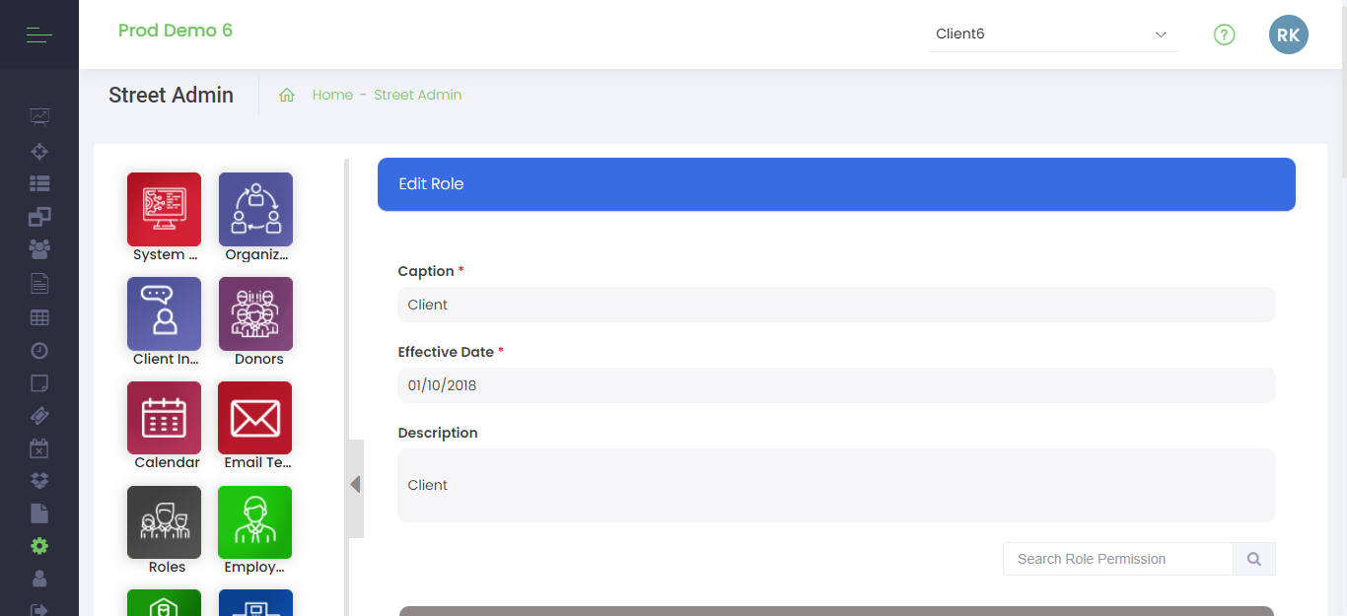The image size is (1347, 616).
Task: Click the Caption label
Action: pos(426,271)
